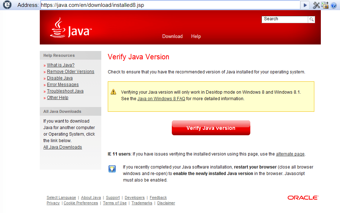The image size is (340, 213).
Task: Open the alternate page link for IE 11
Action: point(290,154)
